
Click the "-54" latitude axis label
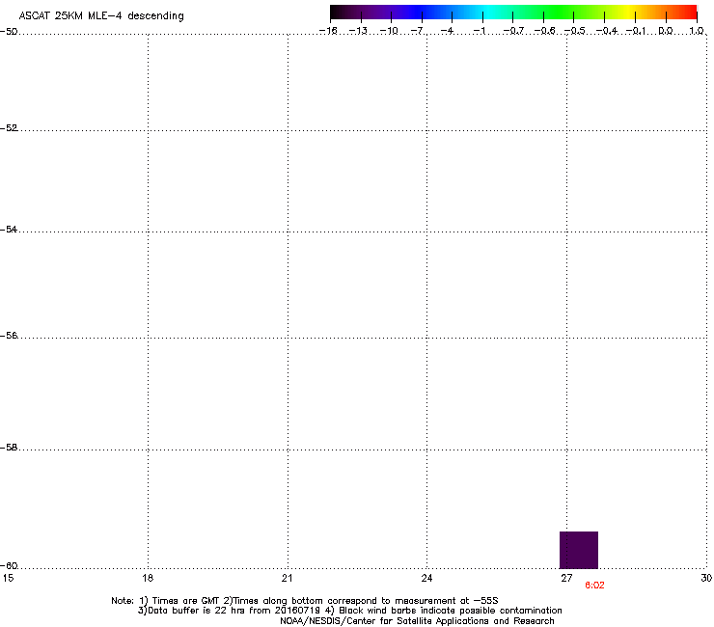(9, 230)
